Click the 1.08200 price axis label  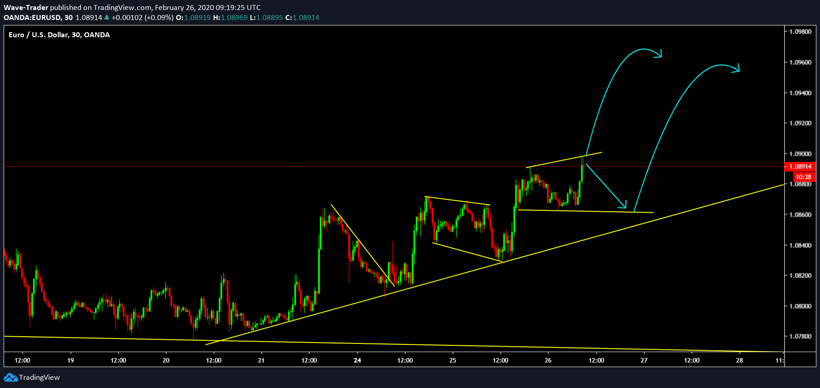pos(800,276)
